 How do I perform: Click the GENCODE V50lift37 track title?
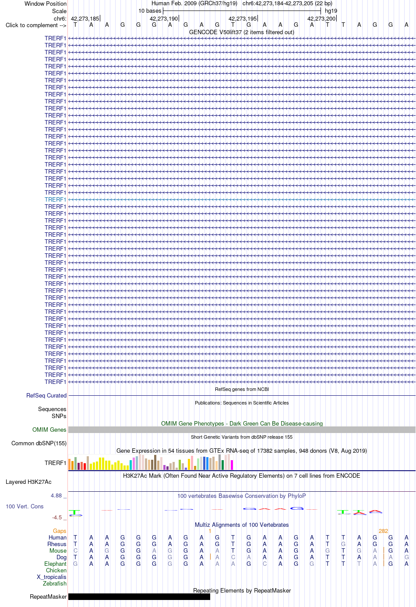click(242, 32)
